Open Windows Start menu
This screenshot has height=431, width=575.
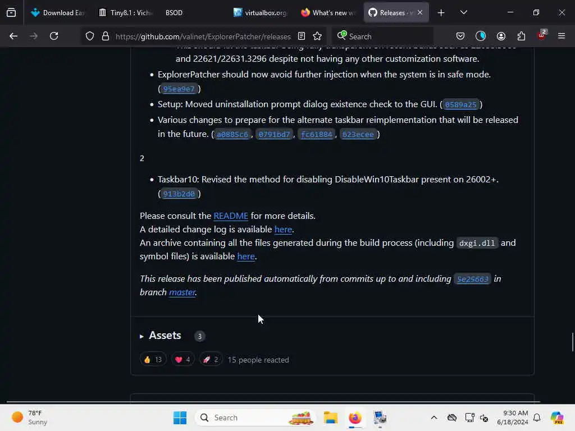click(x=180, y=418)
